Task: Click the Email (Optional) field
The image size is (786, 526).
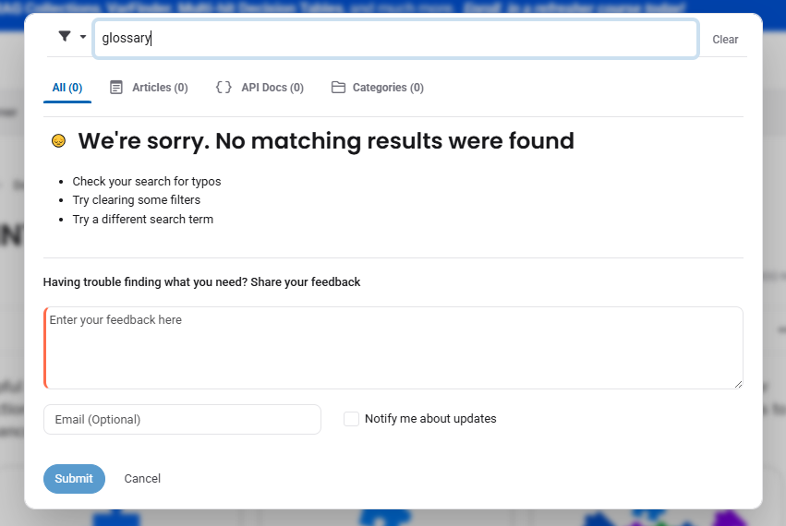Action: click(x=182, y=419)
